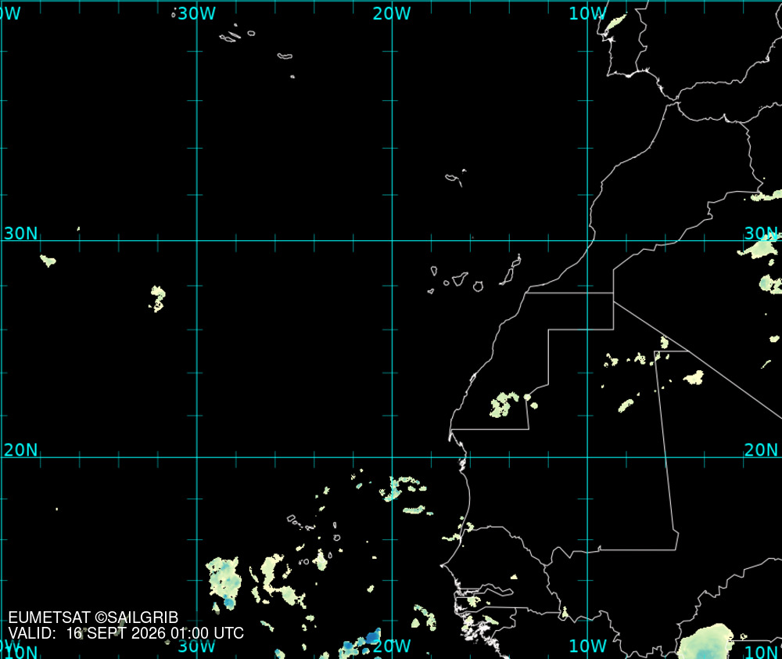The width and height of the screenshot is (782, 659).
Task: Click the 20N and 20W grid intersection
Action: click(x=392, y=457)
